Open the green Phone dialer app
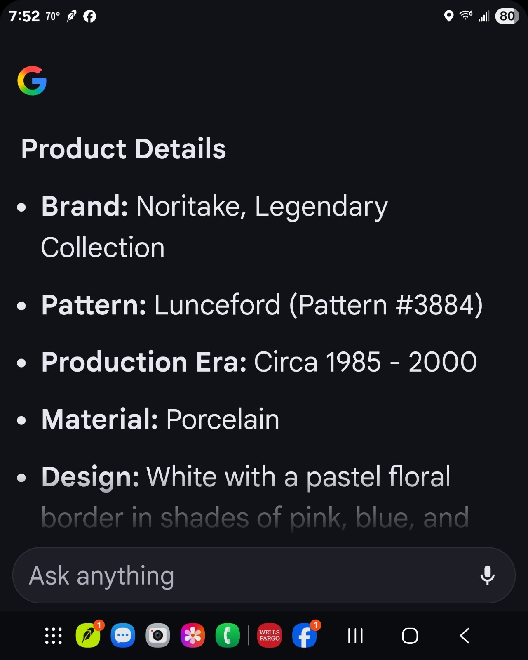 click(x=228, y=636)
